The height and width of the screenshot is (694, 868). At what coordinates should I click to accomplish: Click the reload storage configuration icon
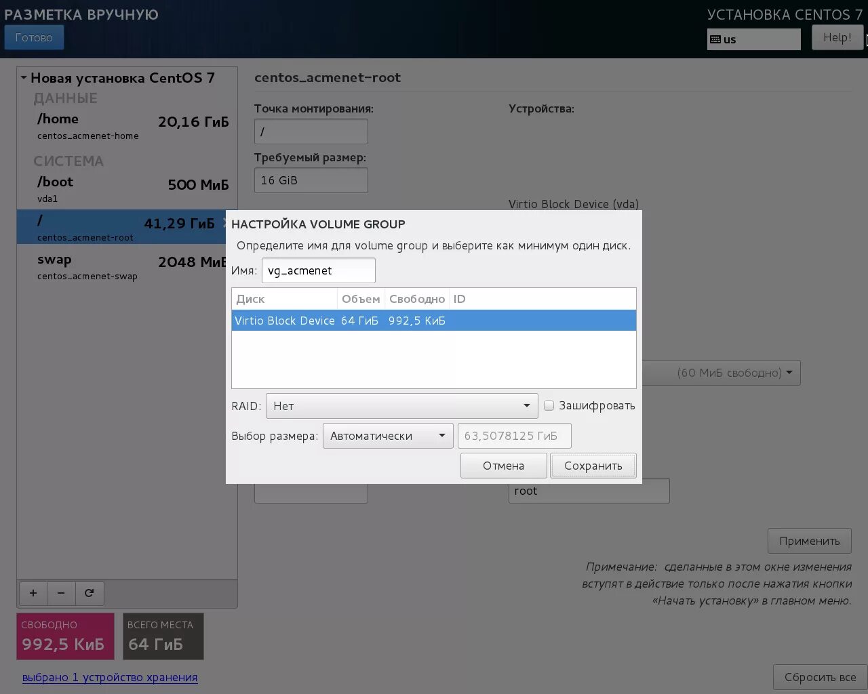[x=89, y=593]
